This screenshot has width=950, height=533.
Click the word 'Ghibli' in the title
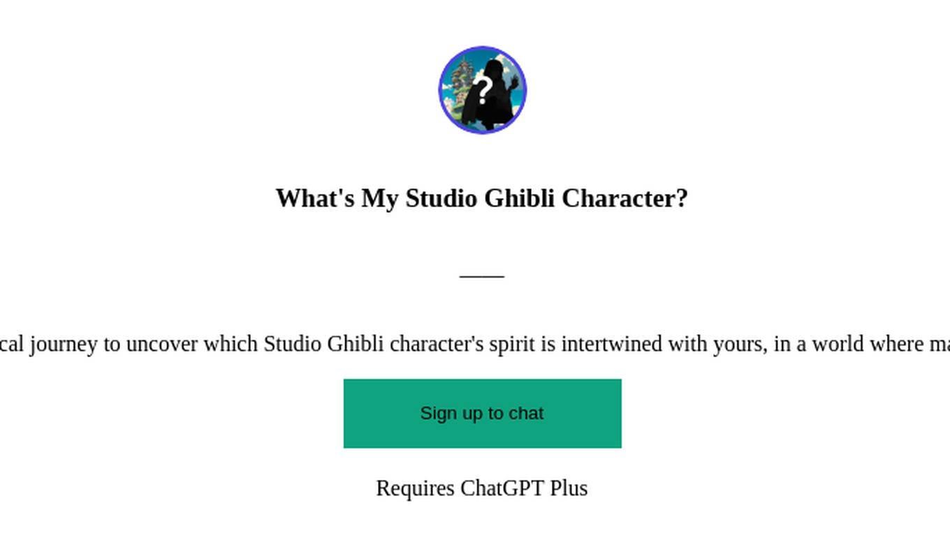(520, 198)
